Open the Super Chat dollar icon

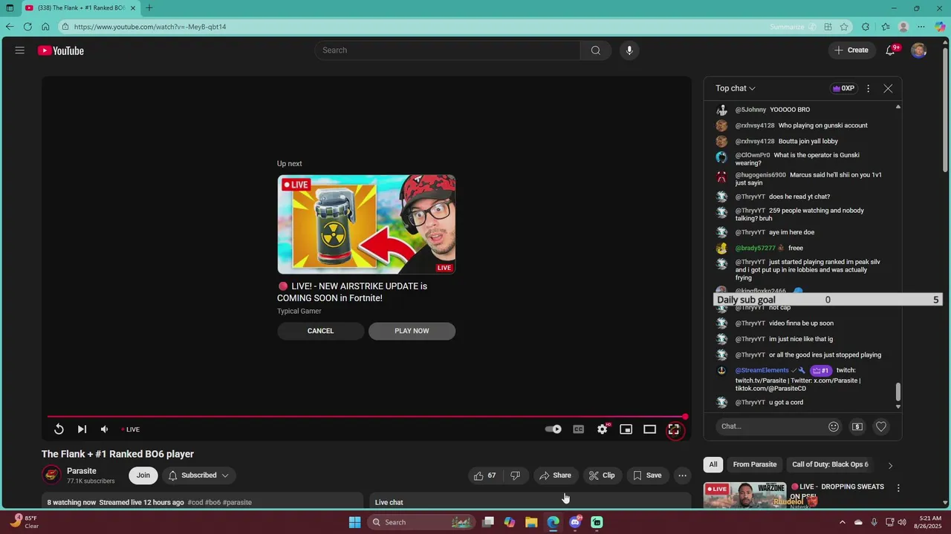point(857,426)
